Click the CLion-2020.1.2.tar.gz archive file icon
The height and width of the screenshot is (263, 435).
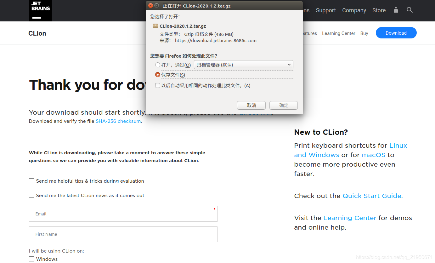[x=155, y=26]
